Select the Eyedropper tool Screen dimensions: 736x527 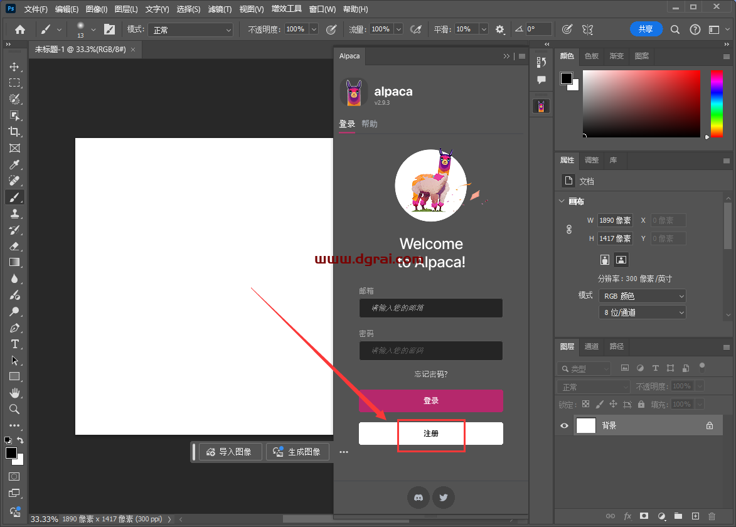coord(14,164)
